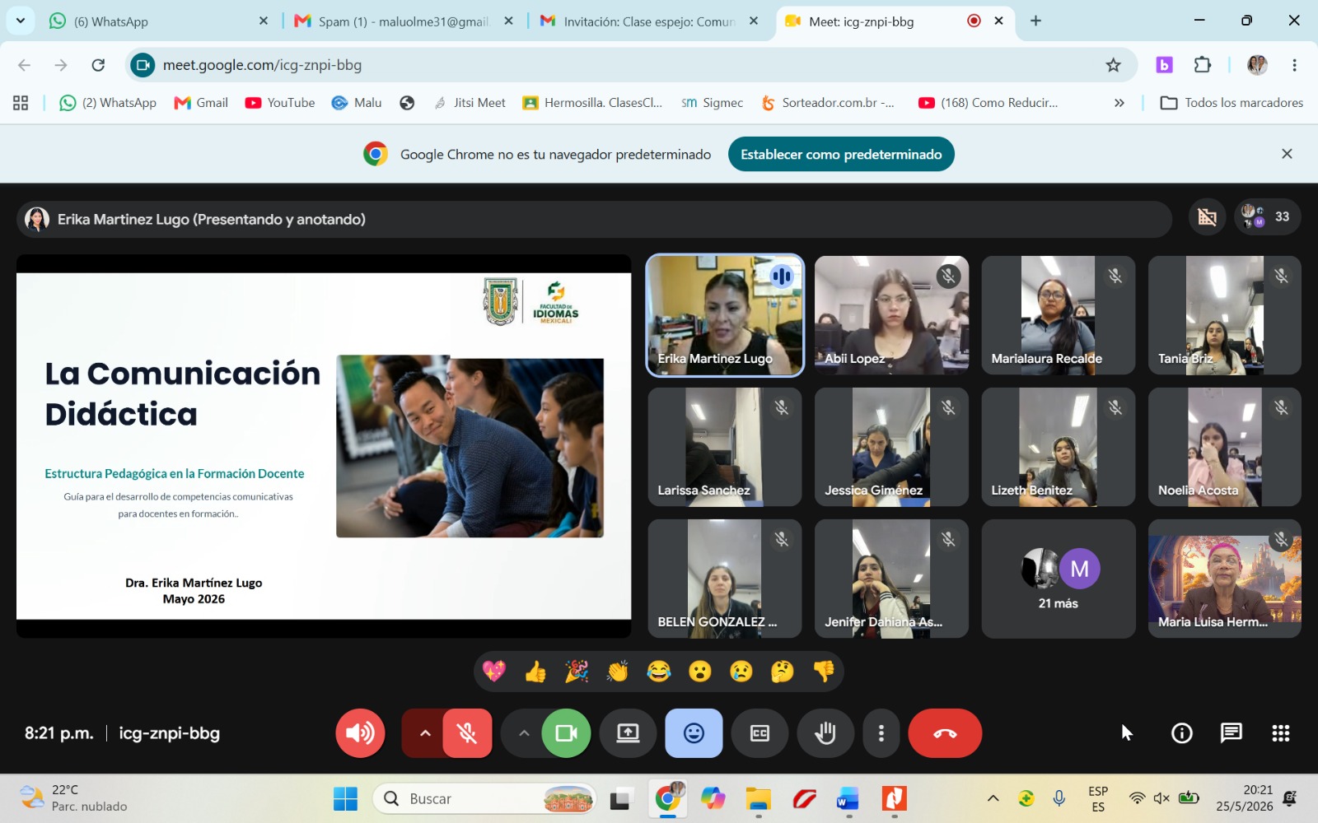Unmute the microphone in Meet controls

[467, 732]
